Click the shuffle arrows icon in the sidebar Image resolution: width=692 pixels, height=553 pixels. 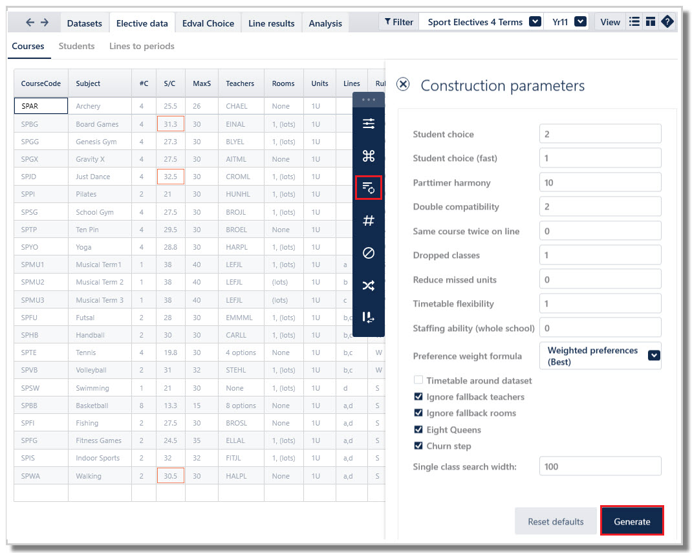click(x=369, y=285)
